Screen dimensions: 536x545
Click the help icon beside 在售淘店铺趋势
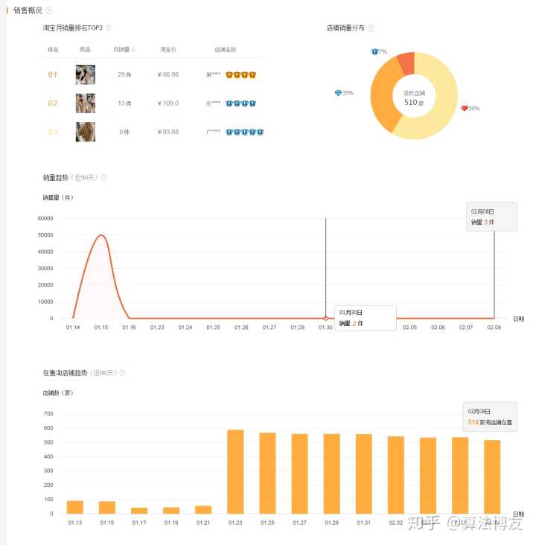pos(122,372)
